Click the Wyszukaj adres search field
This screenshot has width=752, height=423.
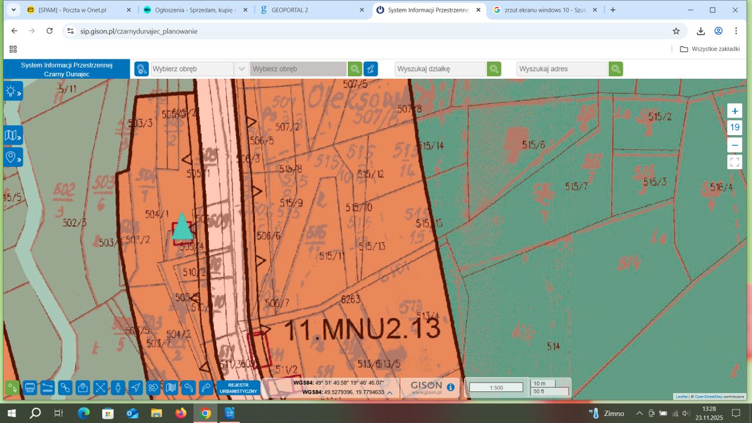[x=561, y=69]
